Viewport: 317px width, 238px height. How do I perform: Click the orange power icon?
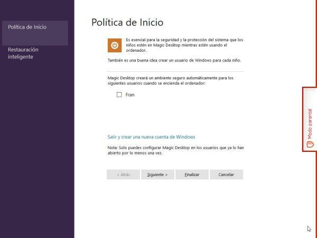(114, 45)
